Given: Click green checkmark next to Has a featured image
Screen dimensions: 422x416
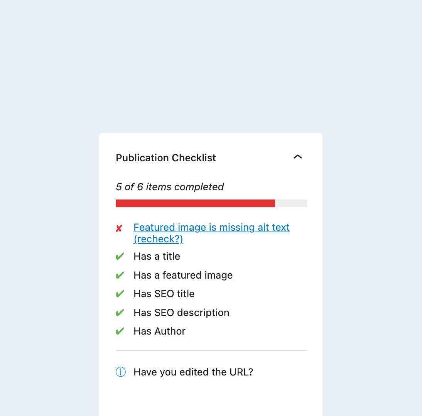Looking at the screenshot, I should pyautogui.click(x=120, y=275).
